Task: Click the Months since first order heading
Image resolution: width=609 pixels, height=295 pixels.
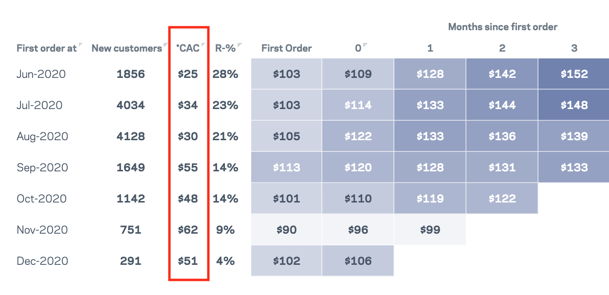Action: pos(502,27)
